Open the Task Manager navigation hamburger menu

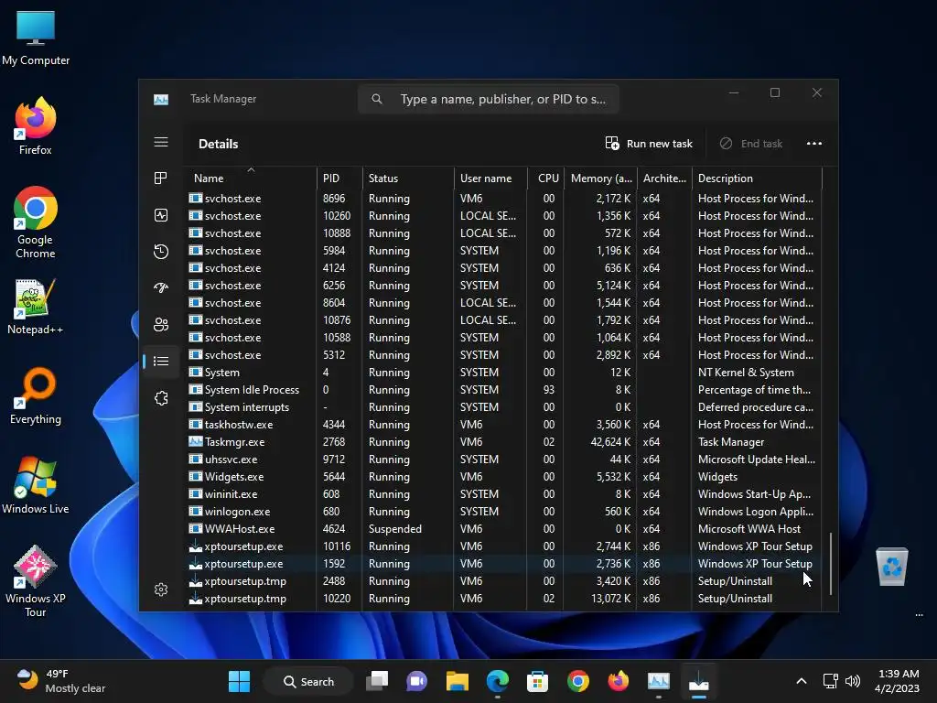click(x=161, y=142)
